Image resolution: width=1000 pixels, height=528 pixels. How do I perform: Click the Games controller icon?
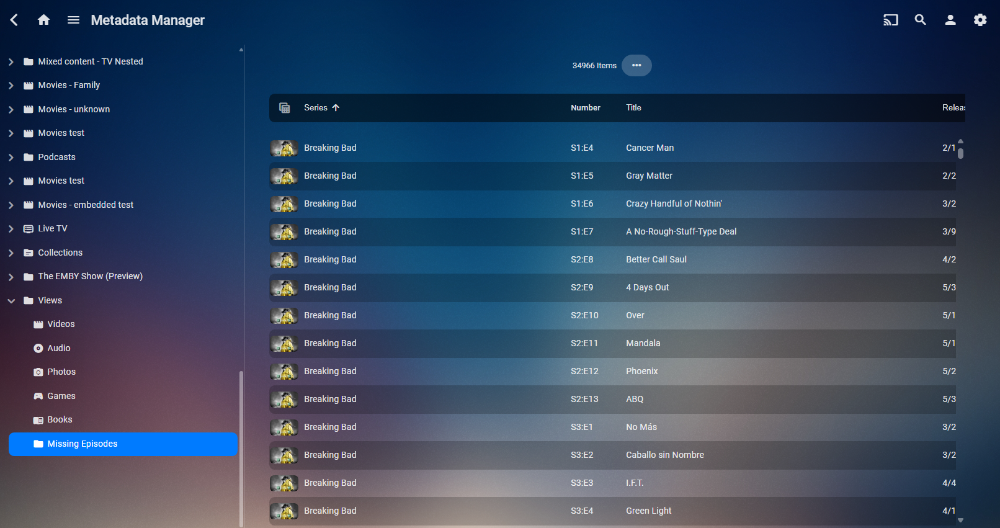pyautogui.click(x=38, y=396)
